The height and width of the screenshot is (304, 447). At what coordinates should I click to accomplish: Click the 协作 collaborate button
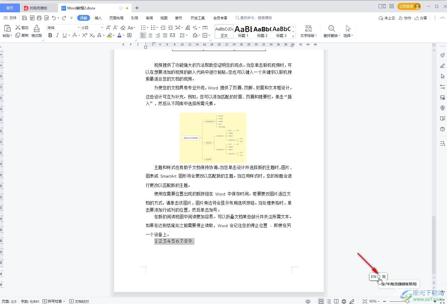405,18
